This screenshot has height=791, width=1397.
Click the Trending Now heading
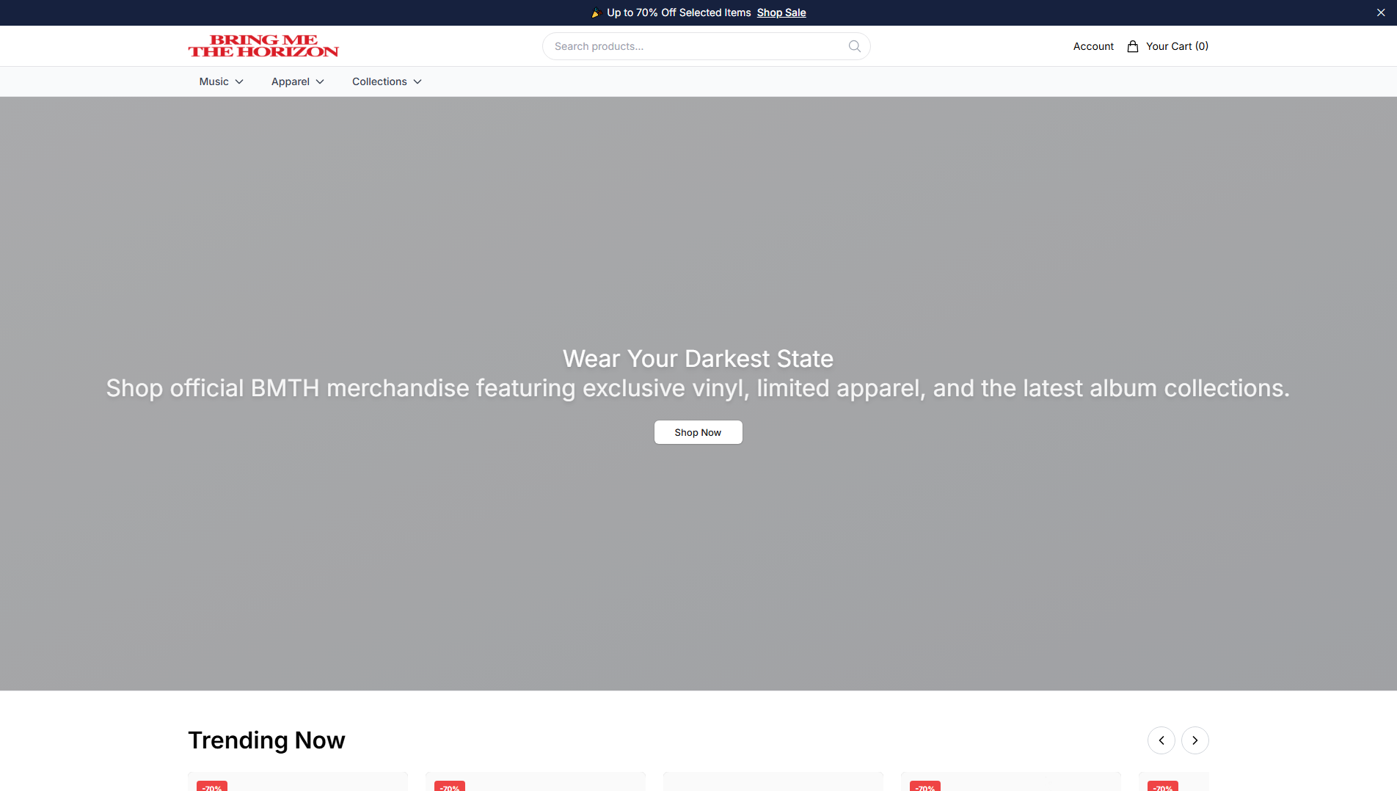pyautogui.click(x=266, y=740)
